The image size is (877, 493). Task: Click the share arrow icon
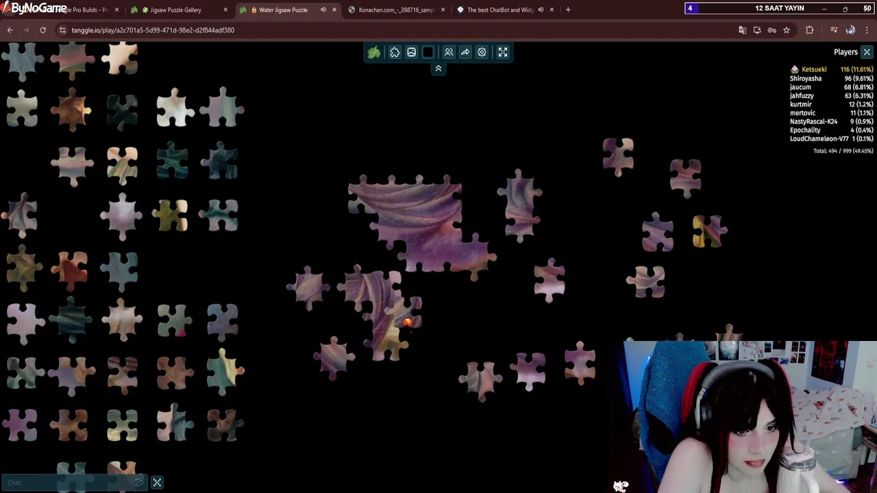click(x=465, y=52)
